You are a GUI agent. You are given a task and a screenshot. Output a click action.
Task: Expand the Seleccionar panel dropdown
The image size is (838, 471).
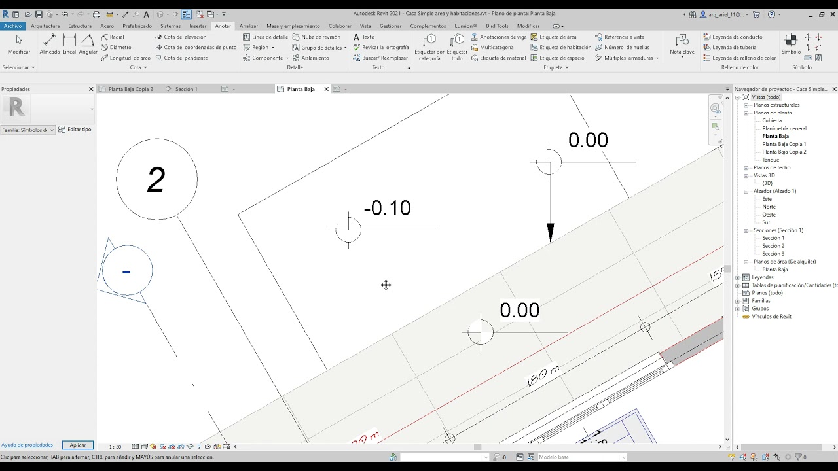[18, 67]
